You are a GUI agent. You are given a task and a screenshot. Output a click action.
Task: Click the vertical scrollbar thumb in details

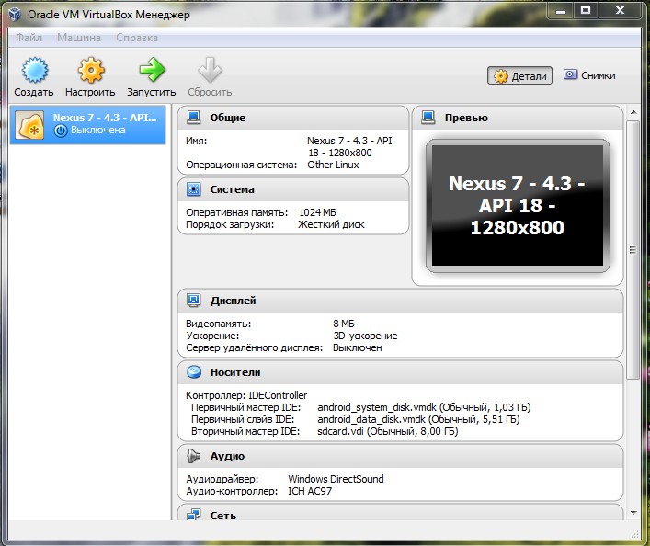633,249
